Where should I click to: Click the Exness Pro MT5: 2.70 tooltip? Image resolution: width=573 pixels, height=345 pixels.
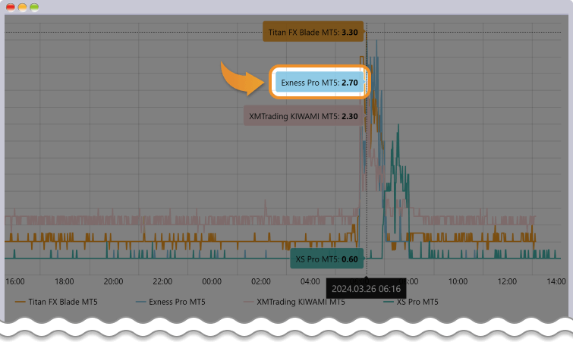(320, 83)
